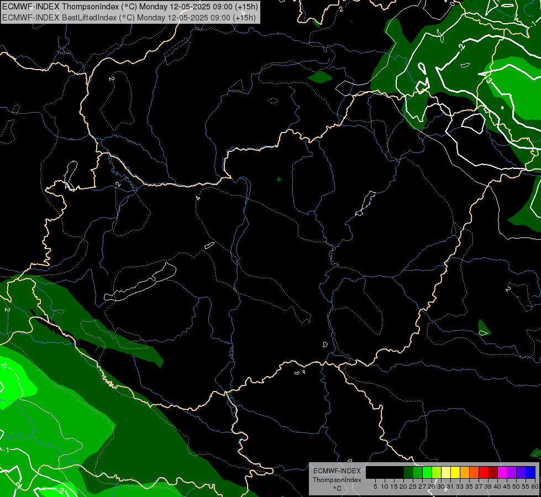Click the legend tick label 15
This screenshot has height=497, width=541.
point(394,487)
